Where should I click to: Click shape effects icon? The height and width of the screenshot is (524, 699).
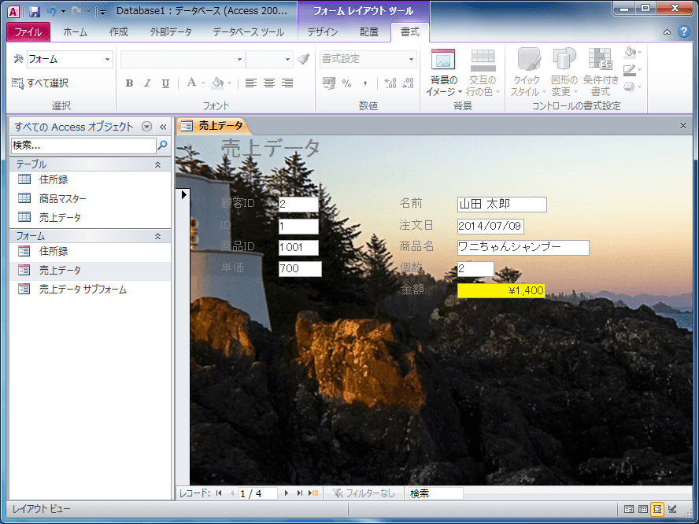tap(630, 87)
